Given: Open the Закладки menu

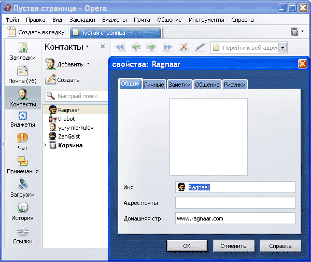Looking at the screenshot, I should point(82,20).
